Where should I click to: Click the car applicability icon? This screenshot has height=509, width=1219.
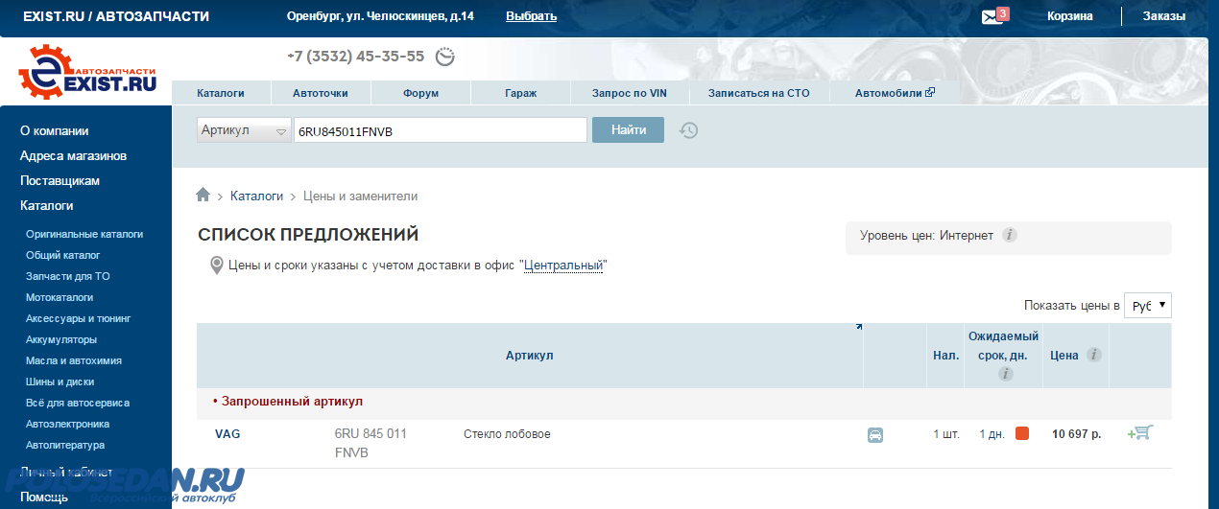tap(874, 434)
